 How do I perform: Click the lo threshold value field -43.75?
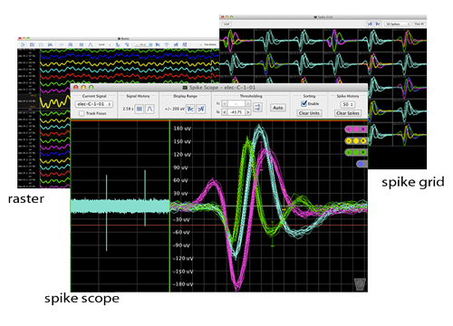point(236,112)
